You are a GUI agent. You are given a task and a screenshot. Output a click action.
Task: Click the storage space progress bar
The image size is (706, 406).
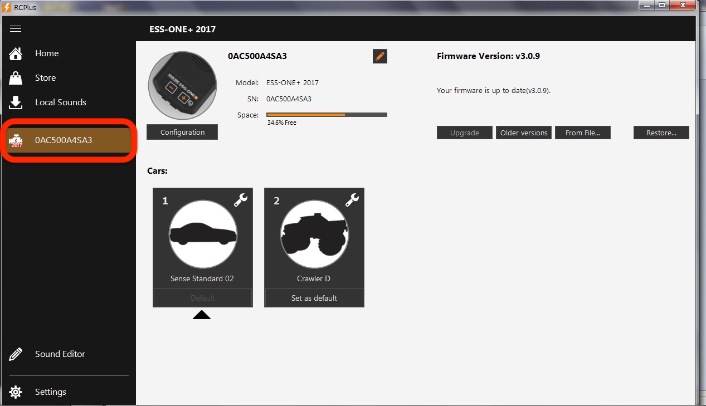tap(327, 115)
